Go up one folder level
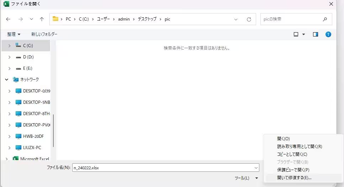 pyautogui.click(x=42, y=19)
